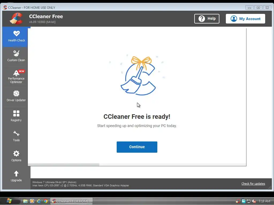Click the muted volume tray icon
The image size is (274, 205).
[x=254, y=201]
